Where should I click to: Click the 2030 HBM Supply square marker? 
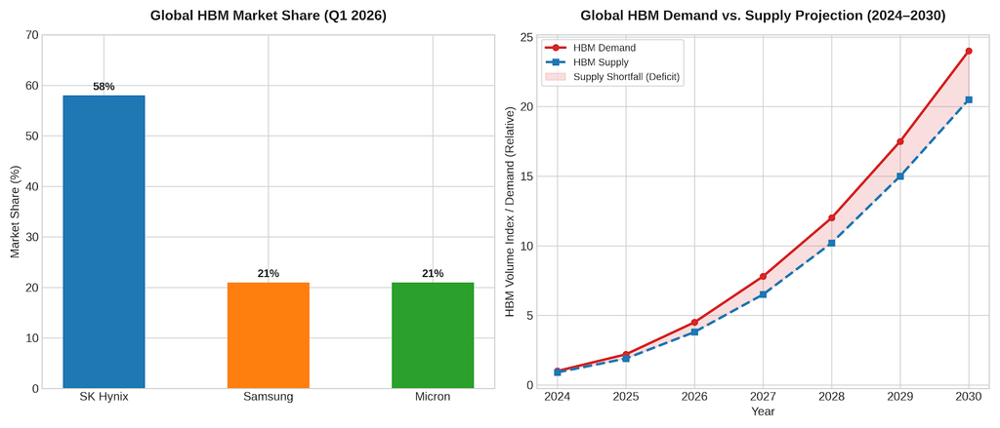click(x=969, y=100)
